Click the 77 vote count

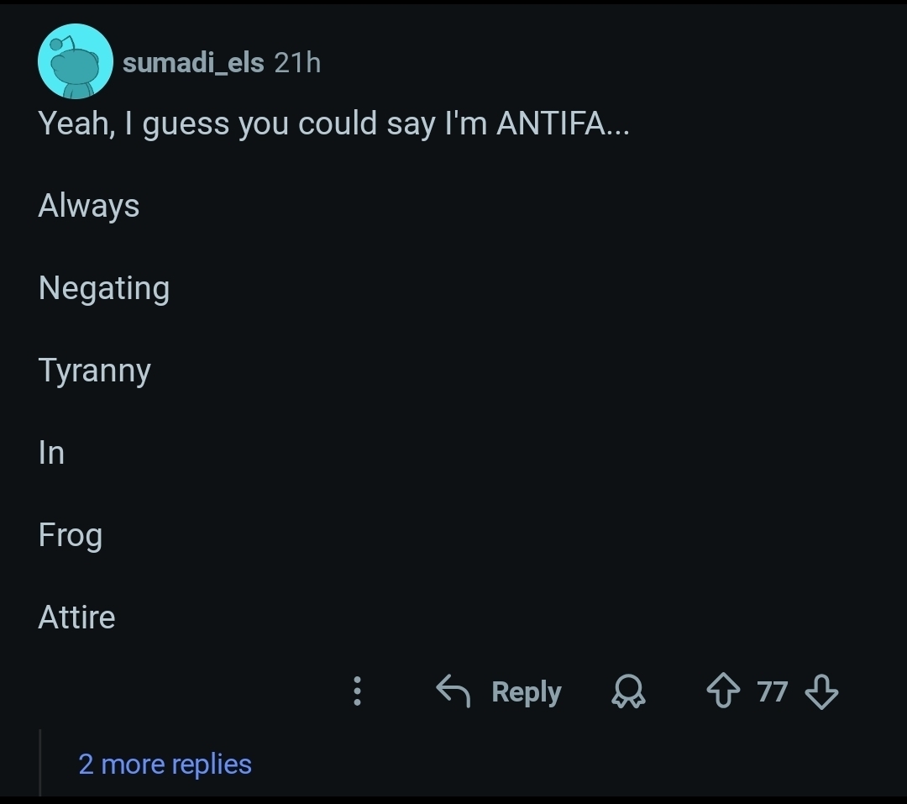point(772,691)
